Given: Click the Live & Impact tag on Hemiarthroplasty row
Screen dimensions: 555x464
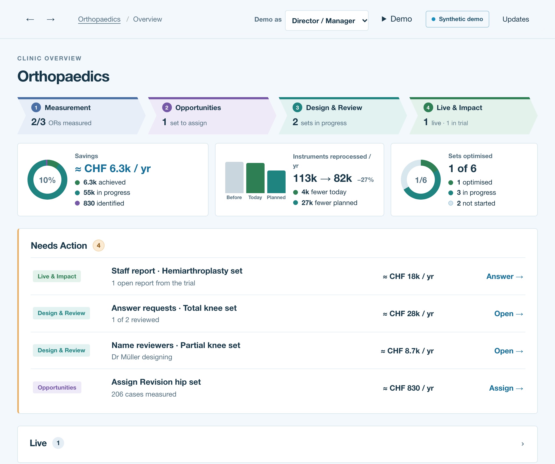Looking at the screenshot, I should (x=57, y=276).
